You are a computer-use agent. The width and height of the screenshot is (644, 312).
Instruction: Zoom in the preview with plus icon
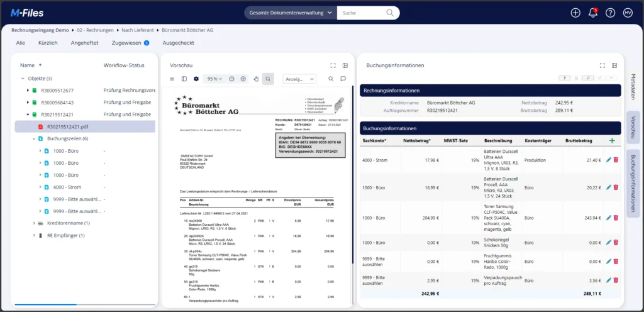point(243,79)
